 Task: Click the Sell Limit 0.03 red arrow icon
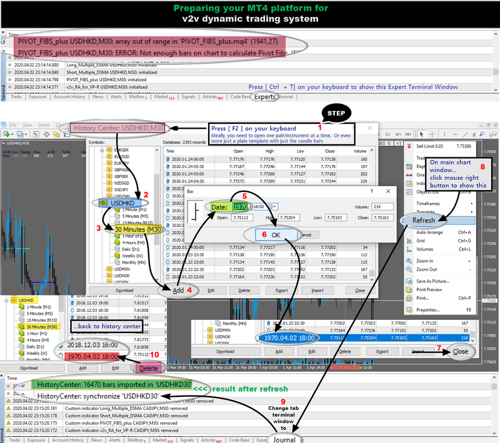point(409,146)
